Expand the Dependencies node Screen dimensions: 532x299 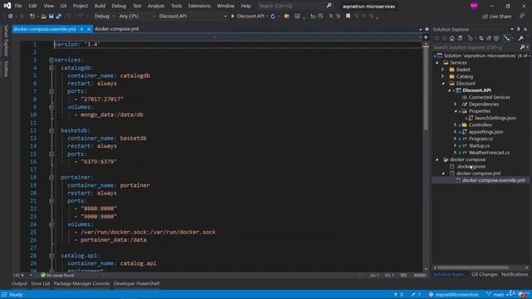click(x=456, y=104)
